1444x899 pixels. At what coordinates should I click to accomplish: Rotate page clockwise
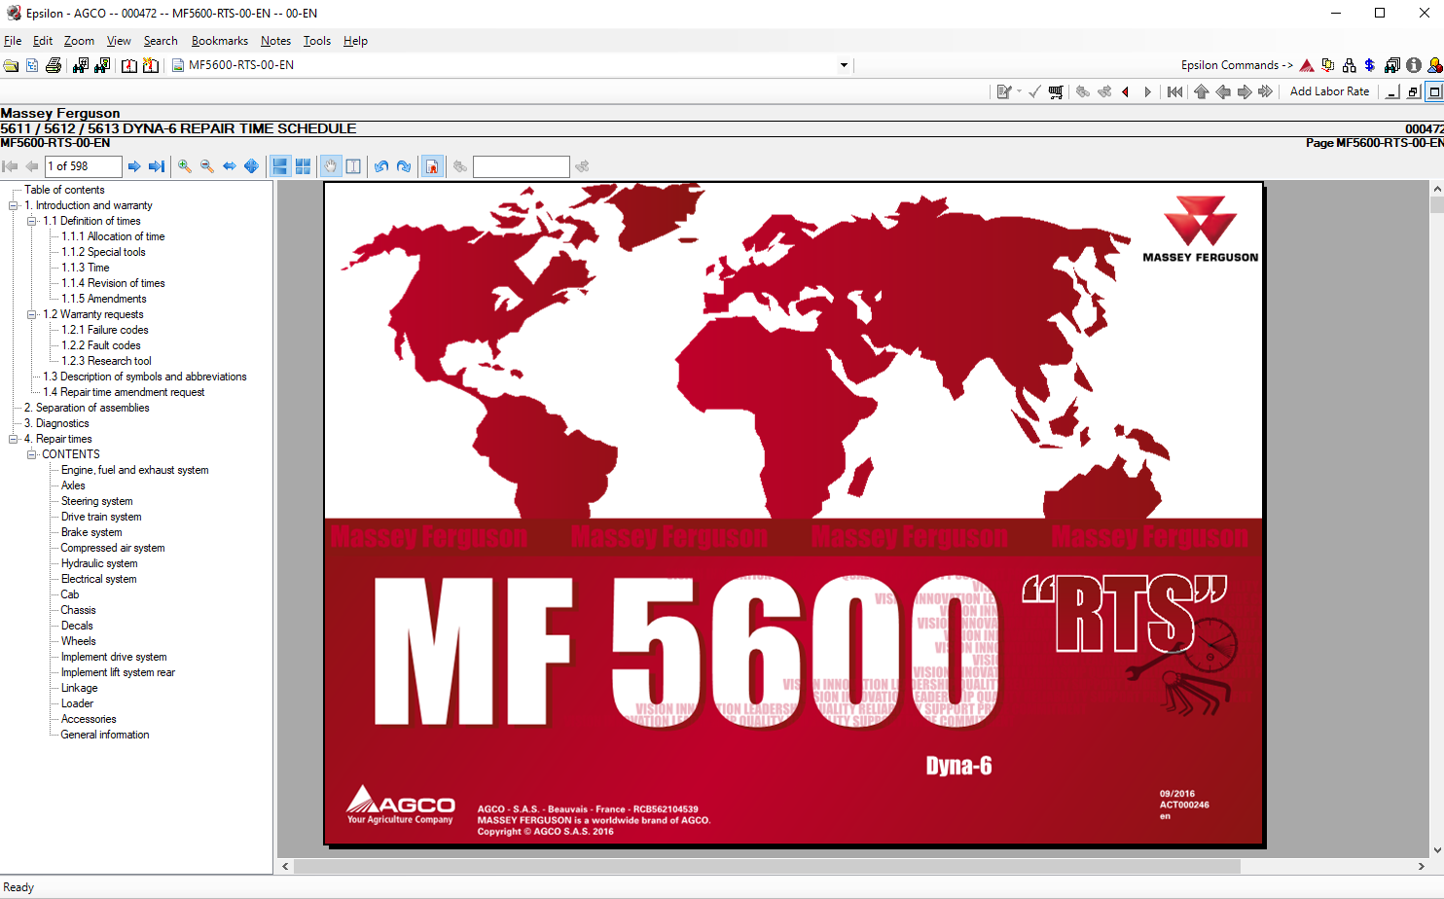404,166
